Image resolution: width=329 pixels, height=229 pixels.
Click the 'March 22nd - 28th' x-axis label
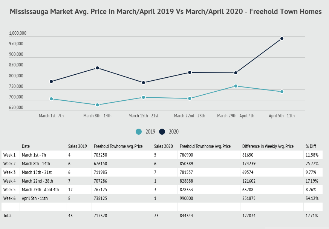pos(190,116)
